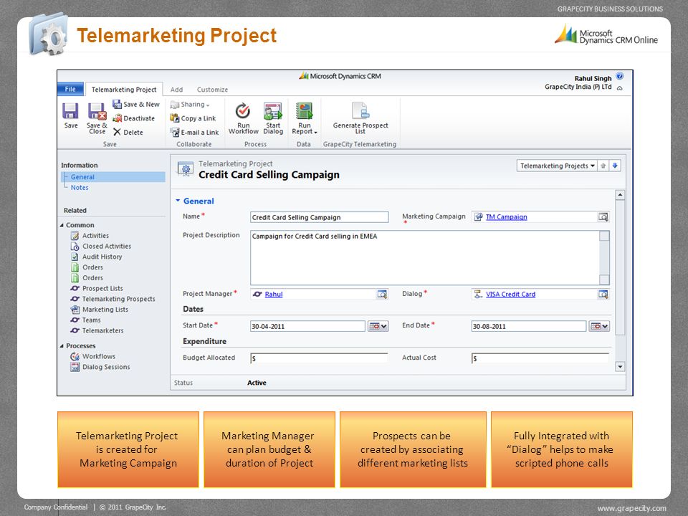Open the Start Date calendar picker
Screen dimensions: 688x516
(378, 326)
